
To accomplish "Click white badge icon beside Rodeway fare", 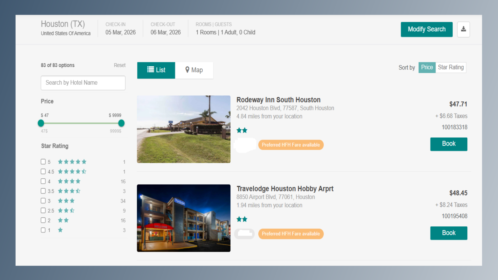I will (x=245, y=145).
